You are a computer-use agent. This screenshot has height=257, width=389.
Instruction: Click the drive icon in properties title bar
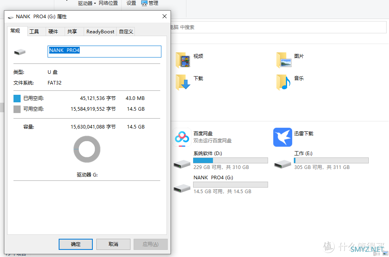(11, 17)
